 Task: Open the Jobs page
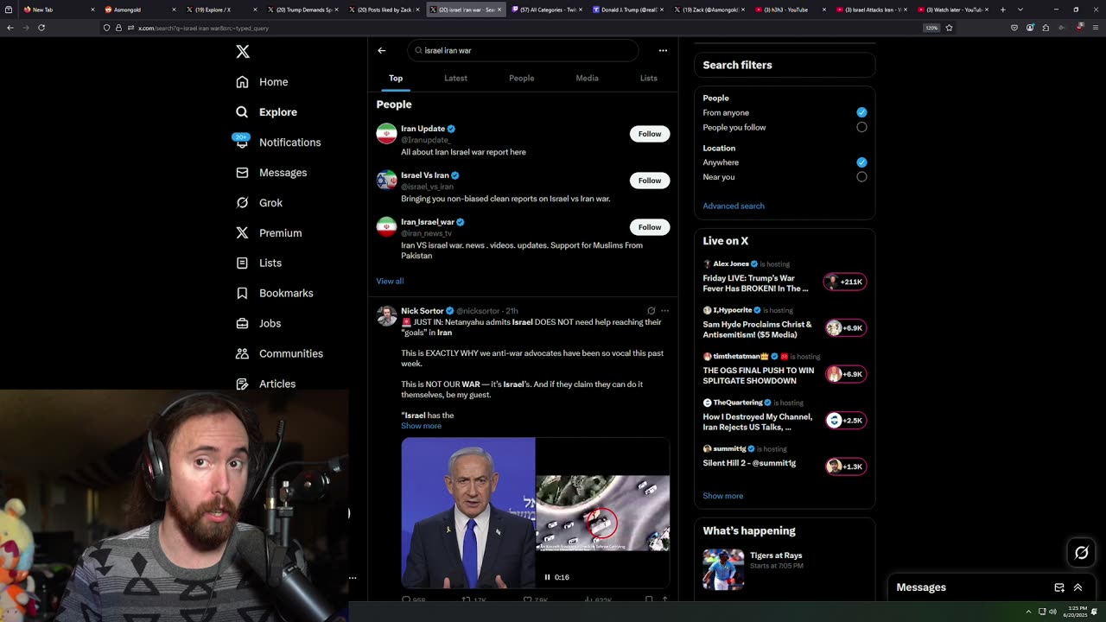coord(258,323)
